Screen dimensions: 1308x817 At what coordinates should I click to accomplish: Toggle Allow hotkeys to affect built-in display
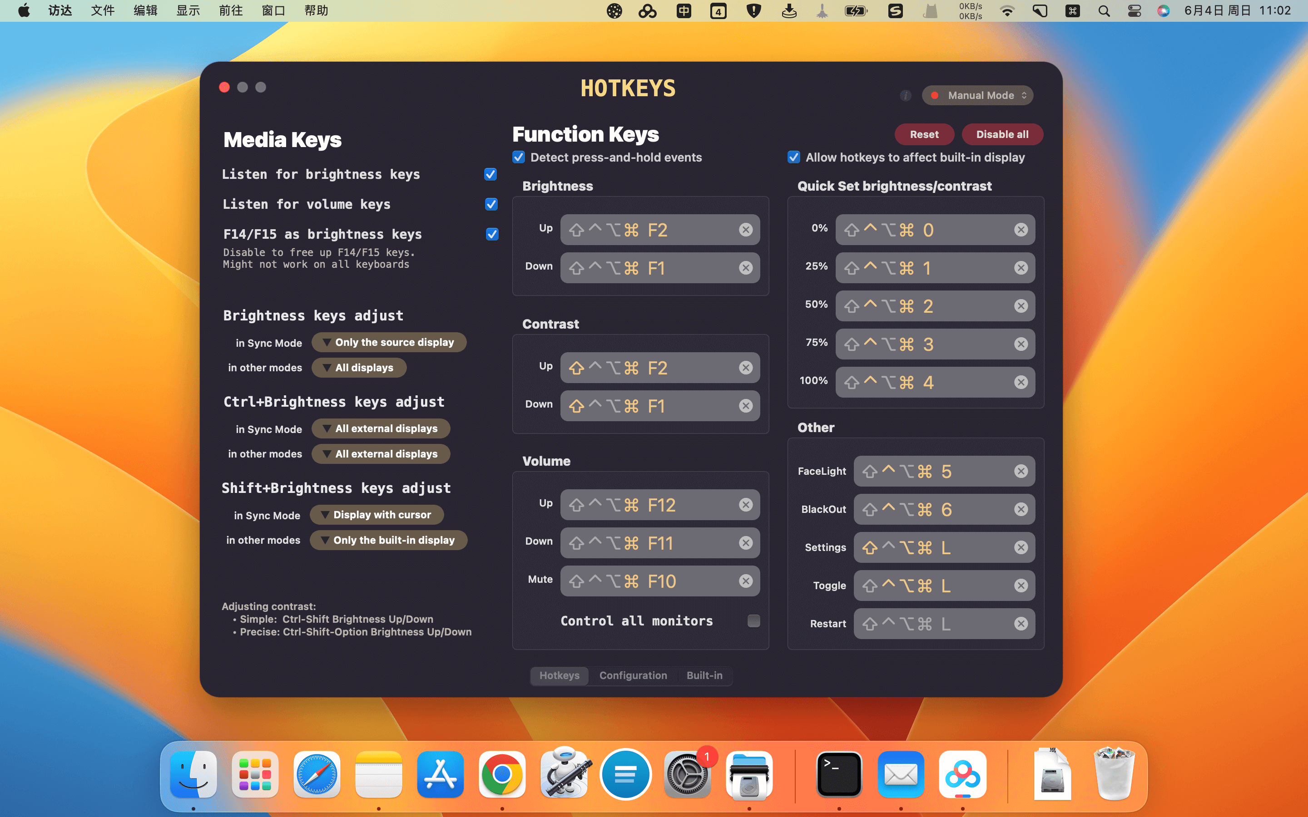pos(794,157)
